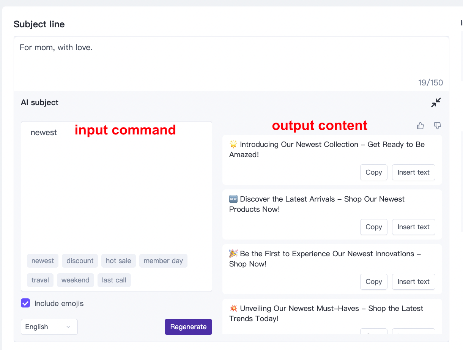Open the English language dropdown
Viewport: 463px width, 350px height.
click(49, 327)
